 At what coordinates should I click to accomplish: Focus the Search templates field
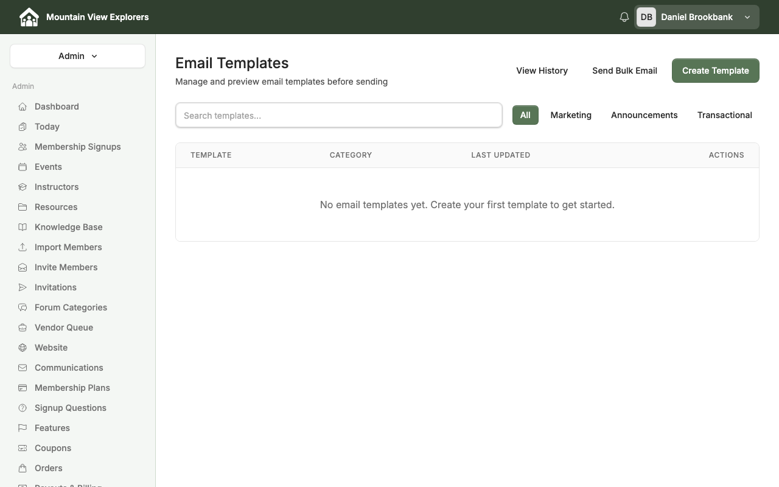pyautogui.click(x=339, y=115)
